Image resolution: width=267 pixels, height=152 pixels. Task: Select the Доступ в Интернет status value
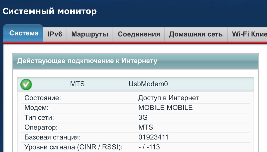pyautogui.click(x=169, y=98)
